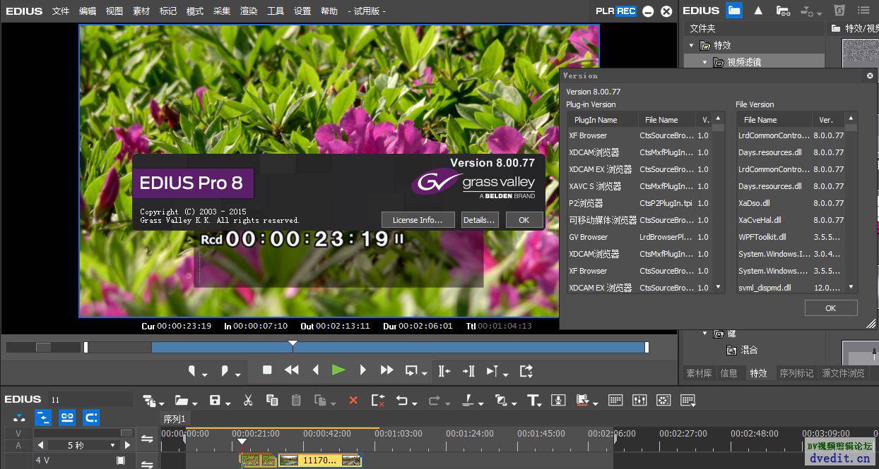
Task: Click the open project folder icon
Action: point(182,400)
